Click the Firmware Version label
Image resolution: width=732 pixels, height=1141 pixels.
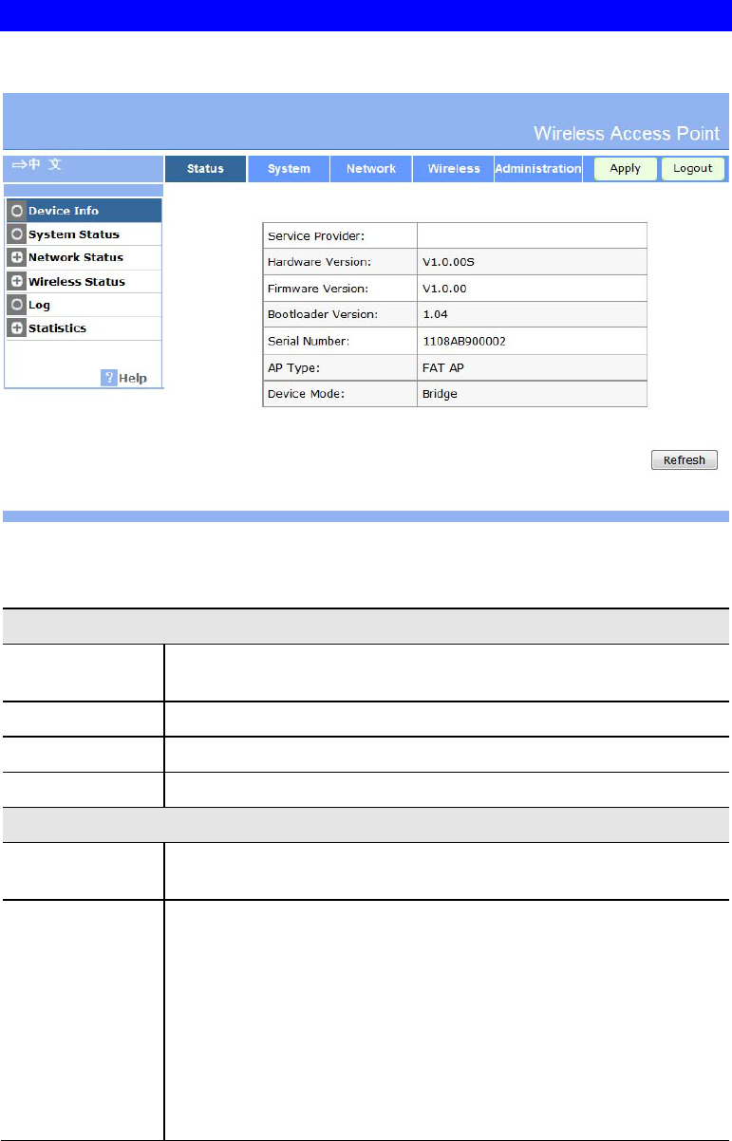pyautogui.click(x=319, y=288)
